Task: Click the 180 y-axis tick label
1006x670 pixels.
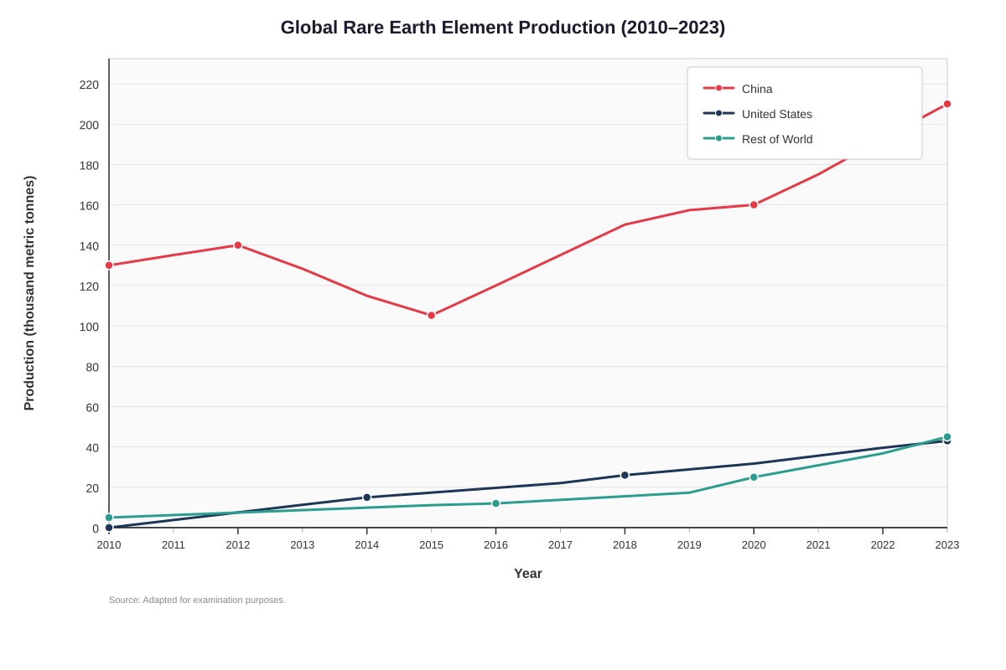Action: (89, 165)
